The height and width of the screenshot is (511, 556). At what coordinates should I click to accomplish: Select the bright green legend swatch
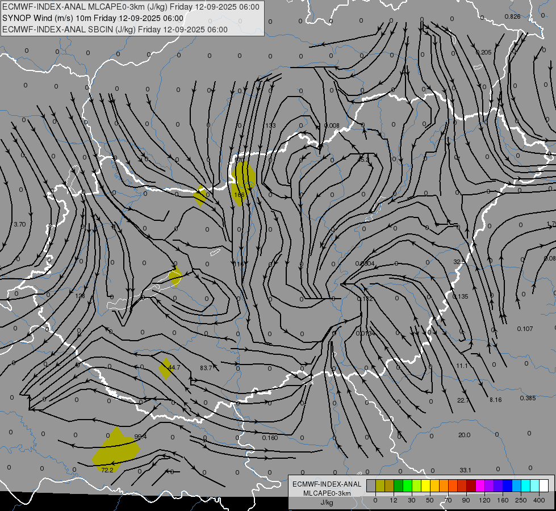click(x=408, y=486)
